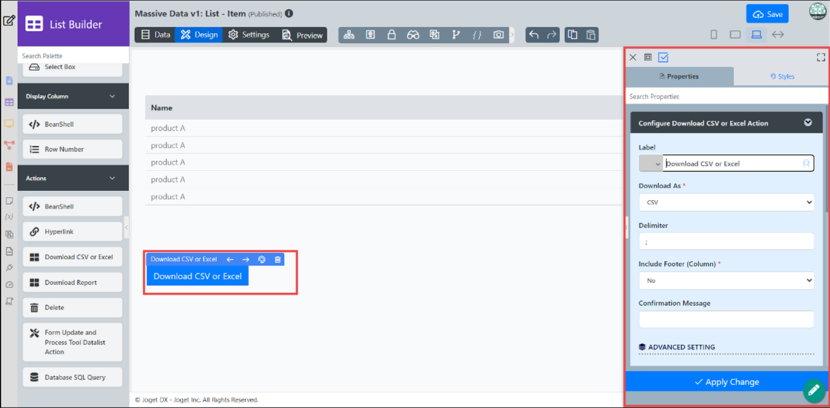Open the style palette icon on selected action

pyautogui.click(x=262, y=259)
